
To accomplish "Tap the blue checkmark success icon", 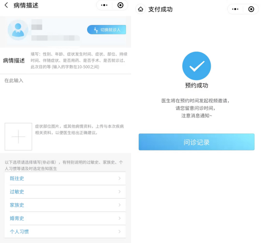I will pyautogui.click(x=196, y=66).
